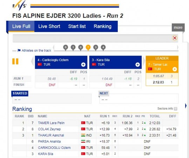
Task: Click Turkey flag in KARA ranking row
Action: [x=83, y=154]
